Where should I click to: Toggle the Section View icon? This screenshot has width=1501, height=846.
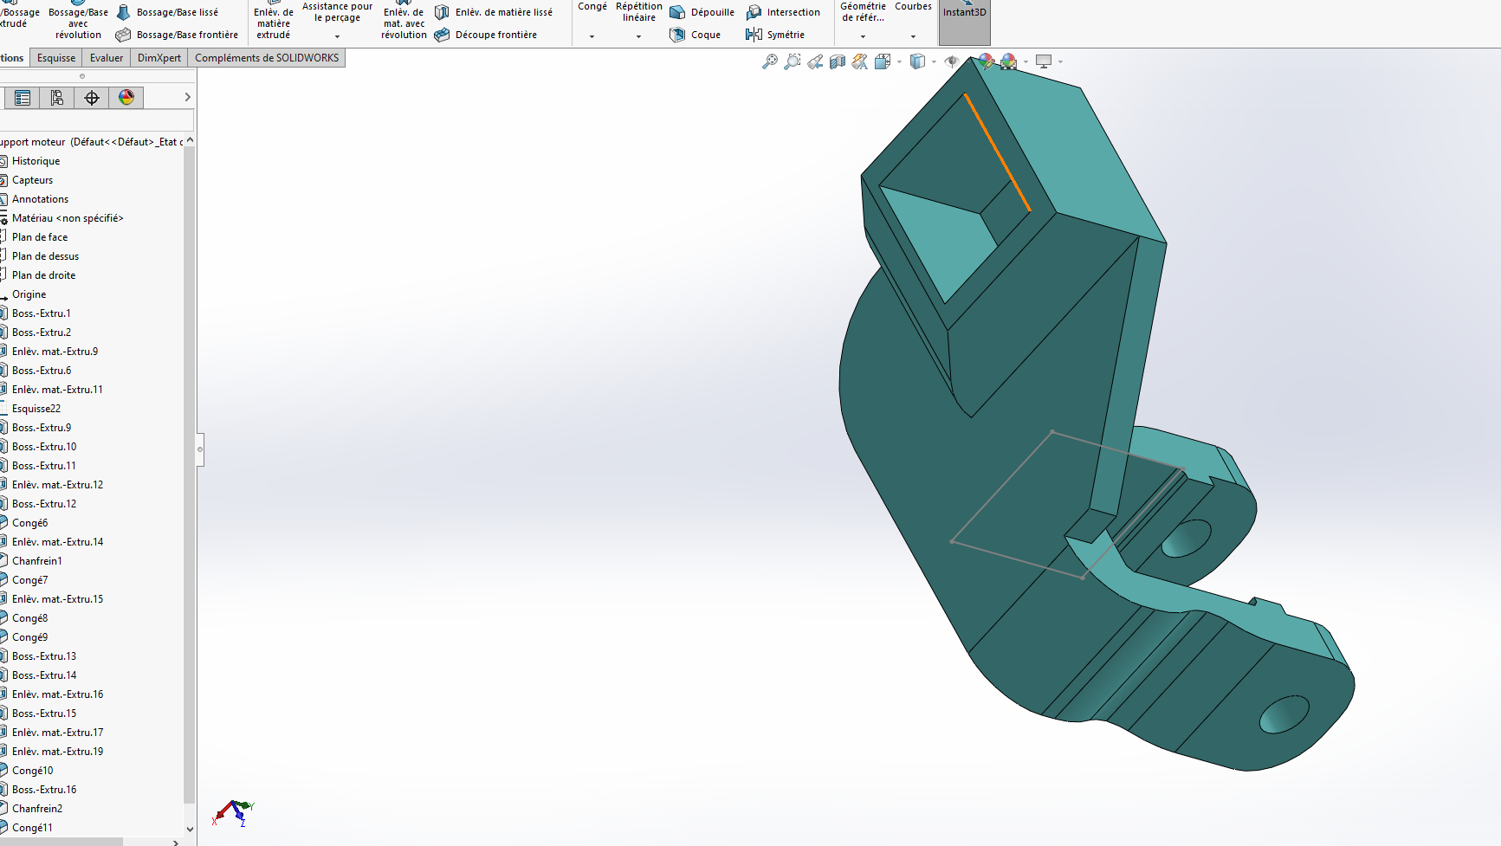point(838,61)
